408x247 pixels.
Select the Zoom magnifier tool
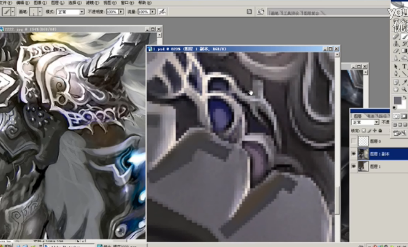(404, 89)
